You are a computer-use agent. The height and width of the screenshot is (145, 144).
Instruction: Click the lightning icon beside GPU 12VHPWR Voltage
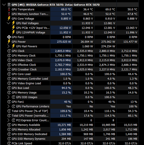[13, 32]
